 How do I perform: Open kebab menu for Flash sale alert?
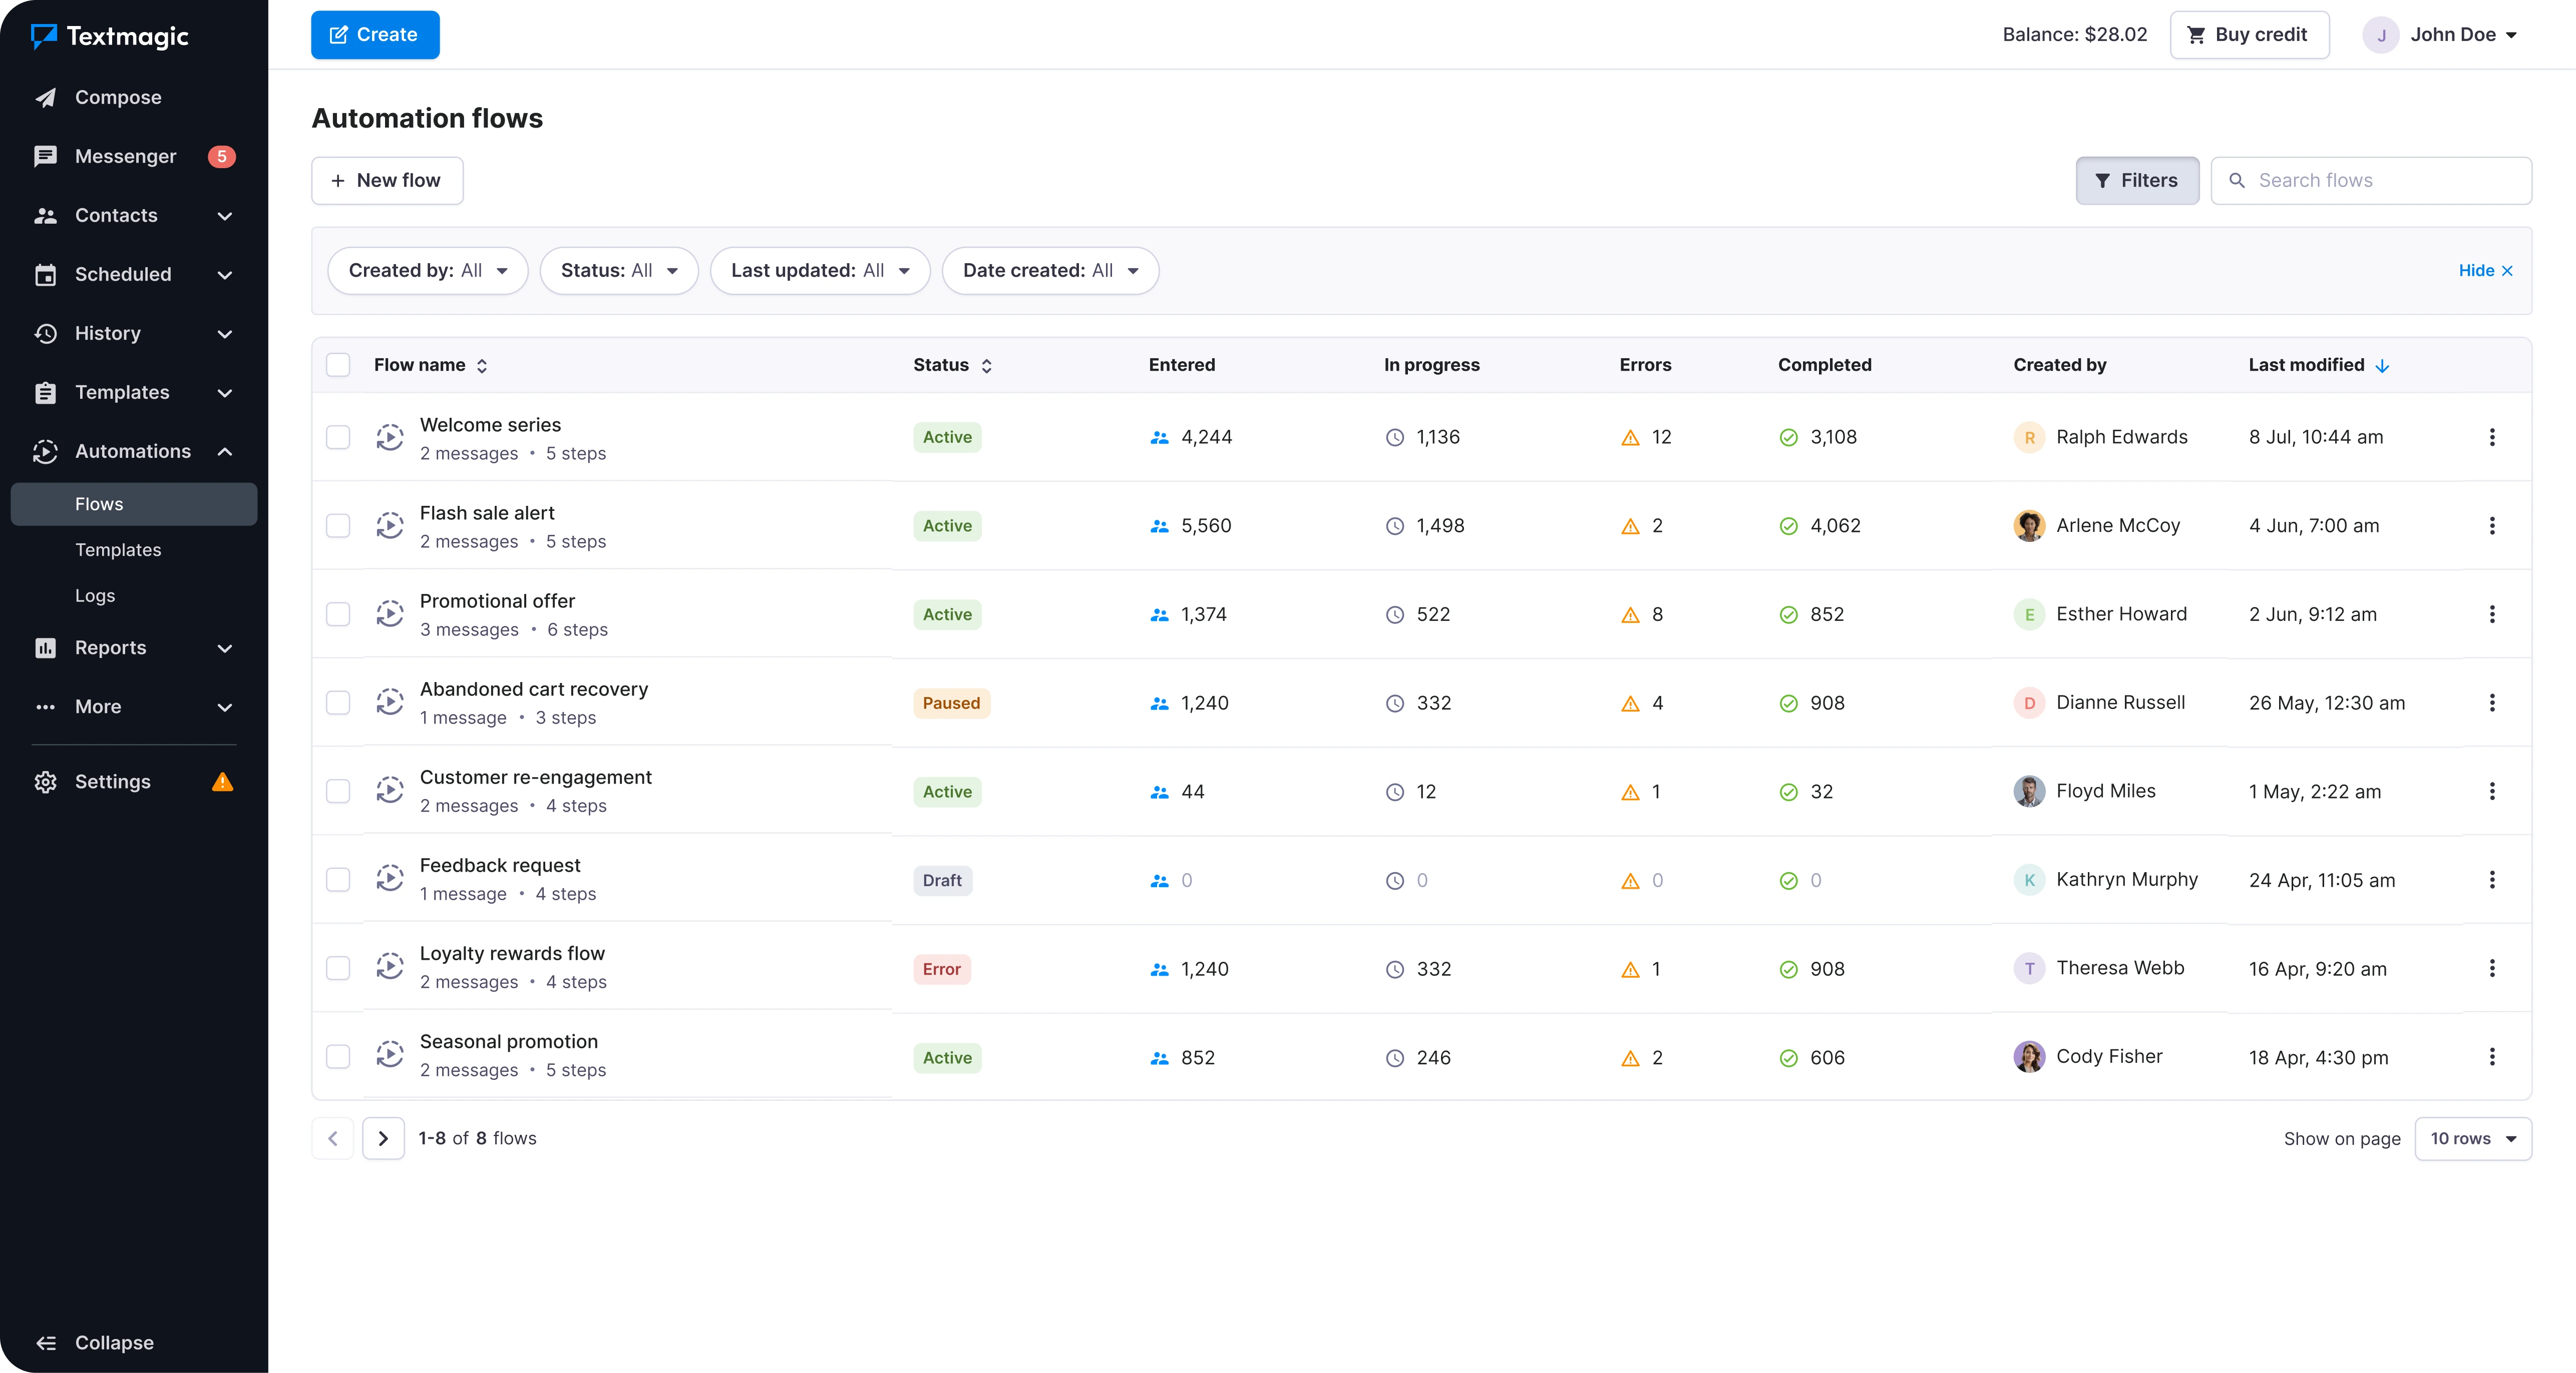click(x=2491, y=525)
